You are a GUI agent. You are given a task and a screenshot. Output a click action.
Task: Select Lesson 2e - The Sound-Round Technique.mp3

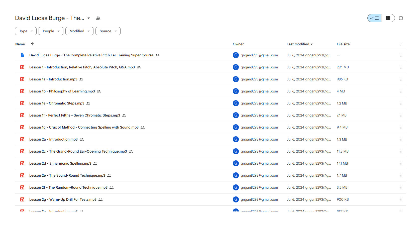point(67,175)
